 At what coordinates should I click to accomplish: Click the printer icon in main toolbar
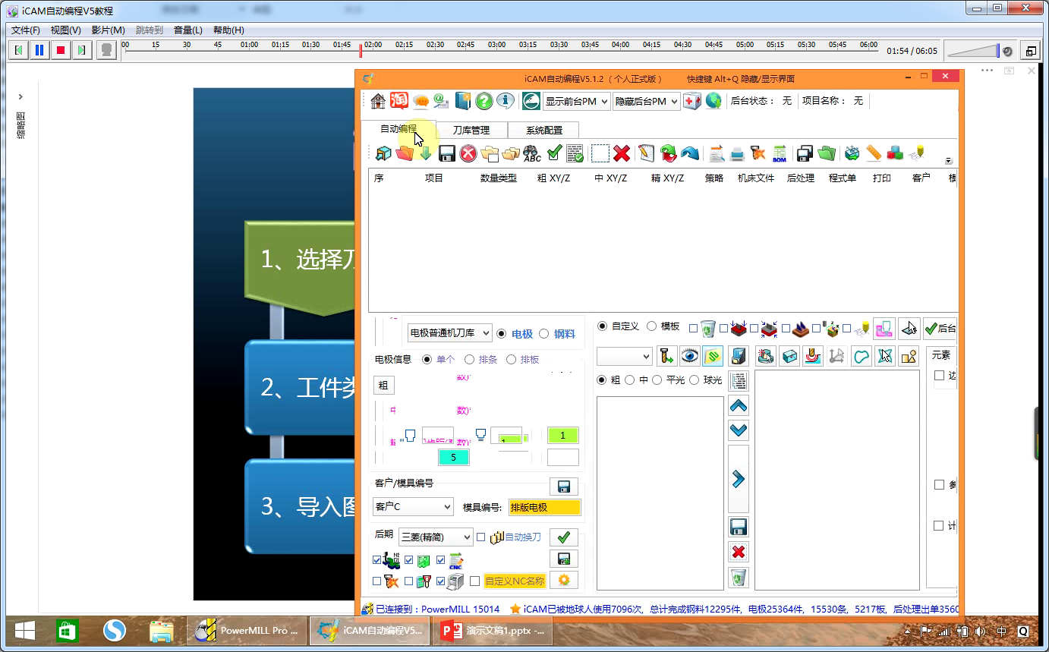click(737, 153)
